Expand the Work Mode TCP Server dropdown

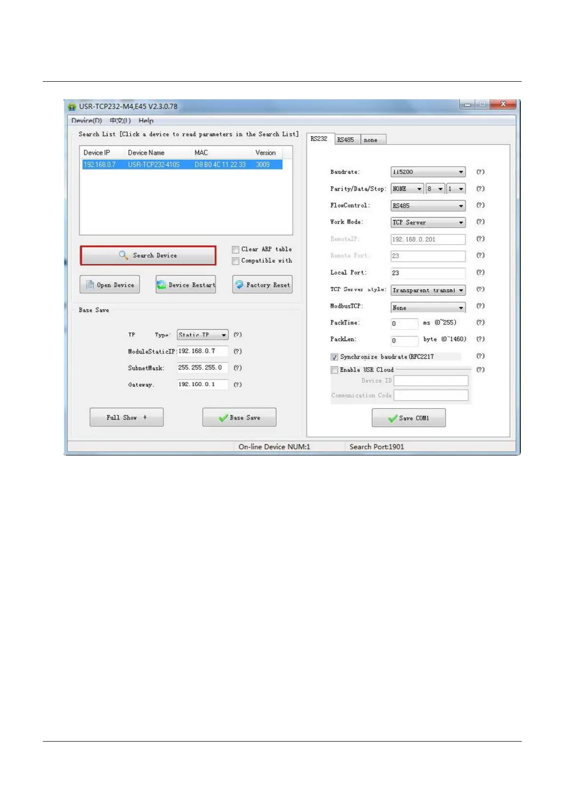point(428,222)
